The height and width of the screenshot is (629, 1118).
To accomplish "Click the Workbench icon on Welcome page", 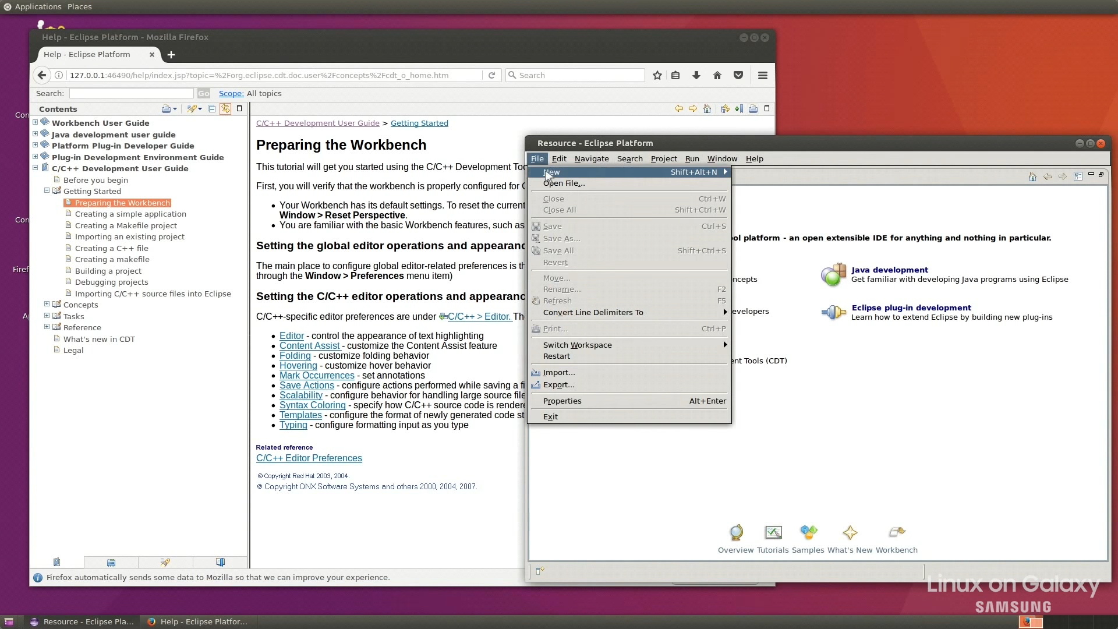I will click(897, 532).
